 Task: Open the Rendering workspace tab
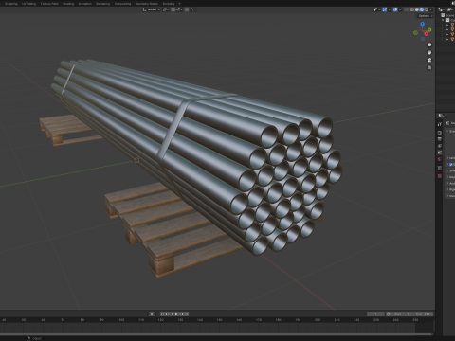102,4
